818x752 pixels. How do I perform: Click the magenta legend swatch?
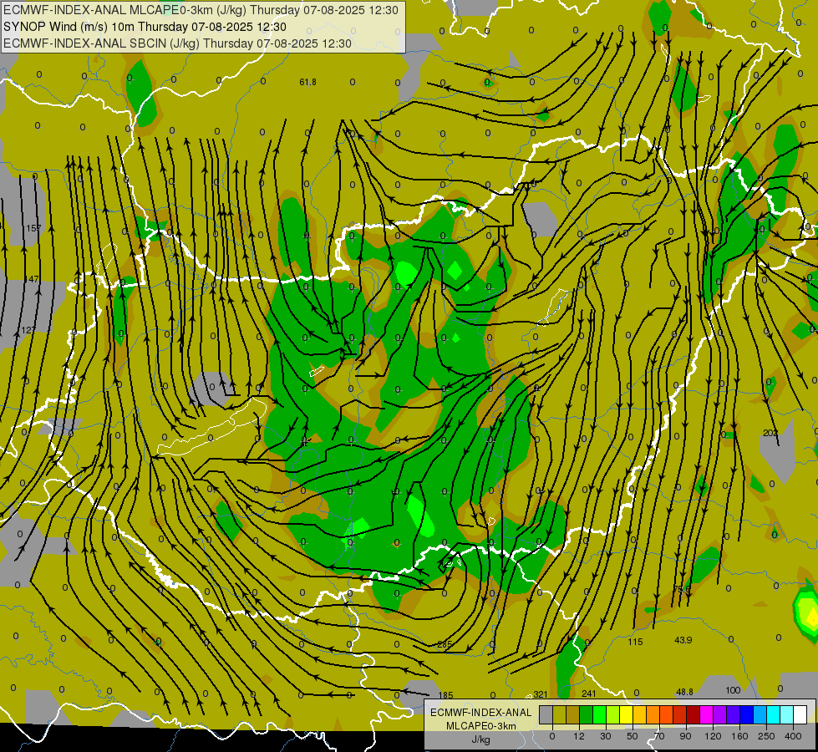pyautogui.click(x=707, y=714)
